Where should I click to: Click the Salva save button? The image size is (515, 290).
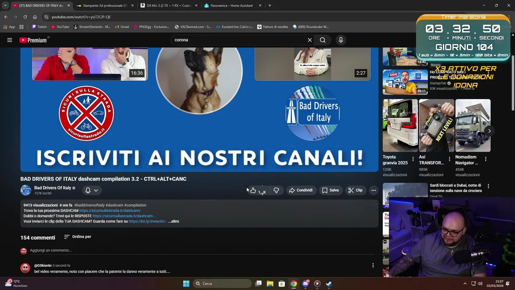click(x=330, y=190)
